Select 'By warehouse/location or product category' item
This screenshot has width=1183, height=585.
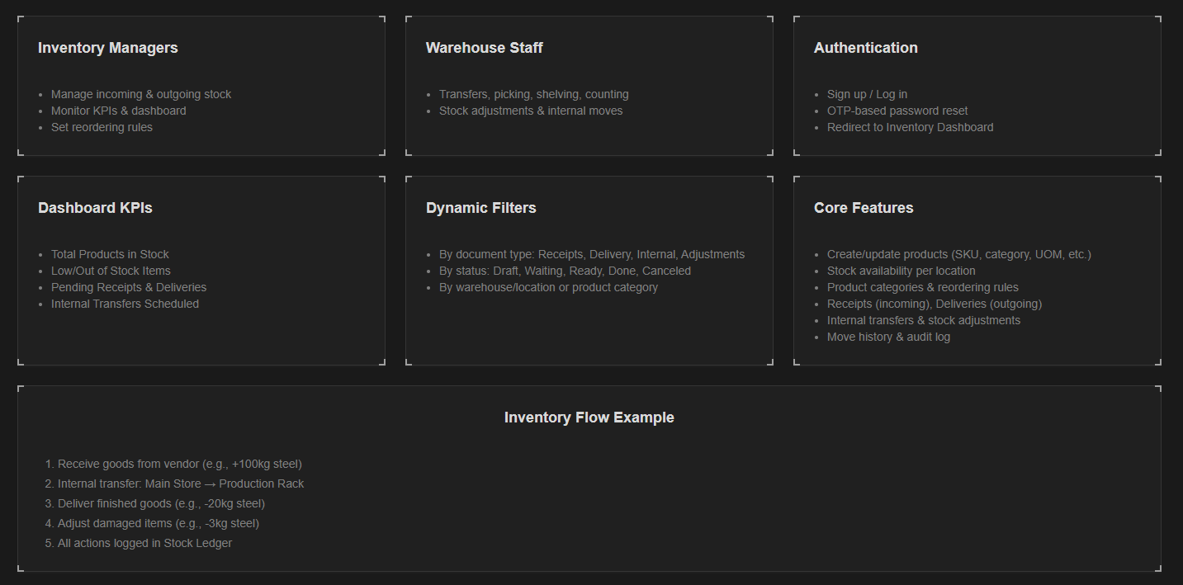[548, 287]
